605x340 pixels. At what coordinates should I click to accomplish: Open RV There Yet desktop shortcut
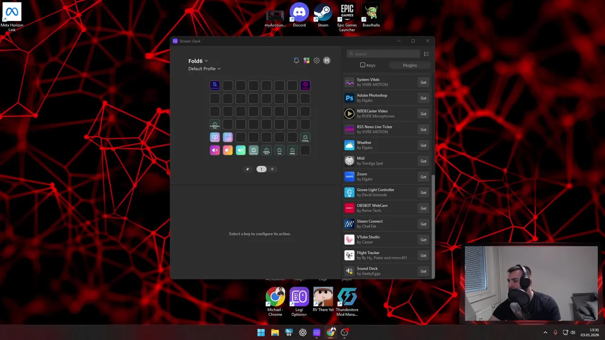323,300
